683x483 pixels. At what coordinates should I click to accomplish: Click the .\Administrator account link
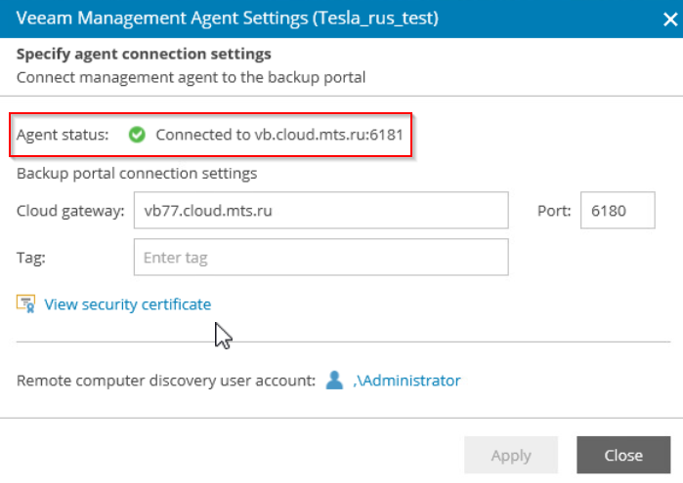[x=406, y=381]
